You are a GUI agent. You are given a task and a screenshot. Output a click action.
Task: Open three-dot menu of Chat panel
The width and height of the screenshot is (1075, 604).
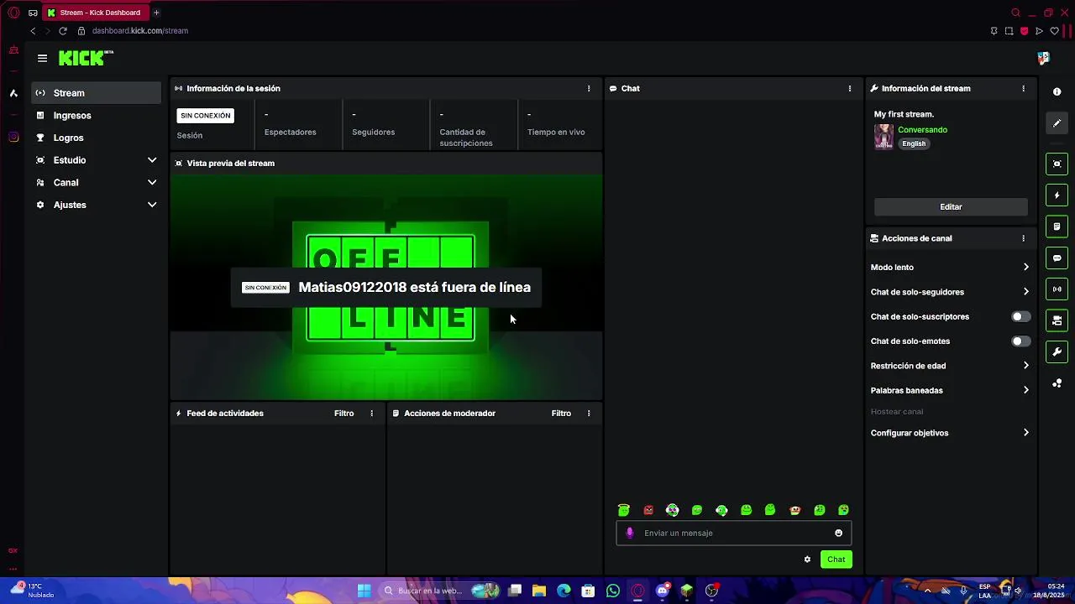[x=850, y=88]
